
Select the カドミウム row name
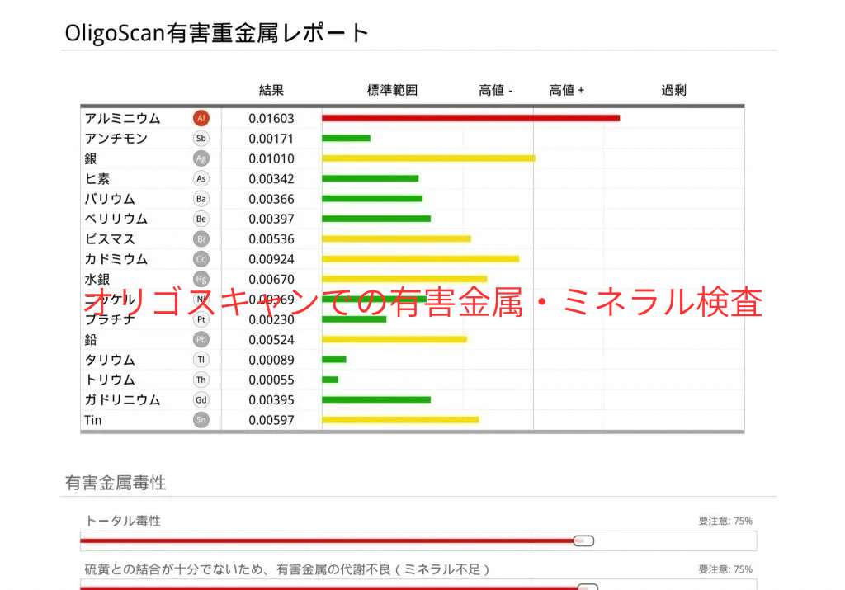click(x=116, y=259)
